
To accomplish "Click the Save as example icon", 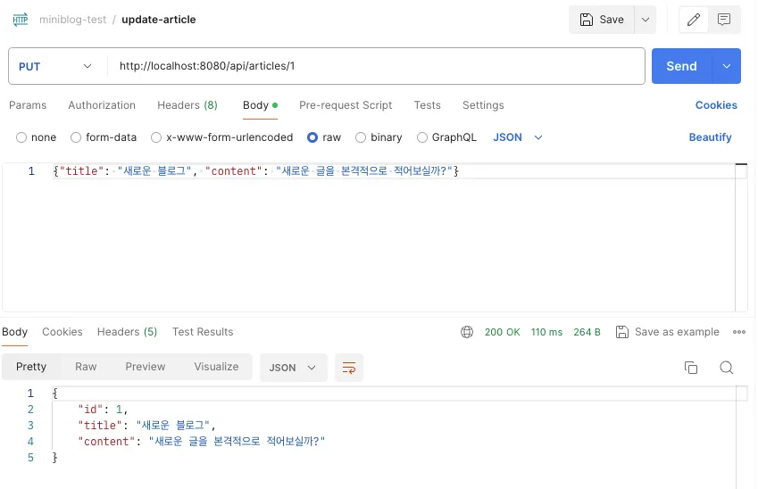I will coord(622,332).
